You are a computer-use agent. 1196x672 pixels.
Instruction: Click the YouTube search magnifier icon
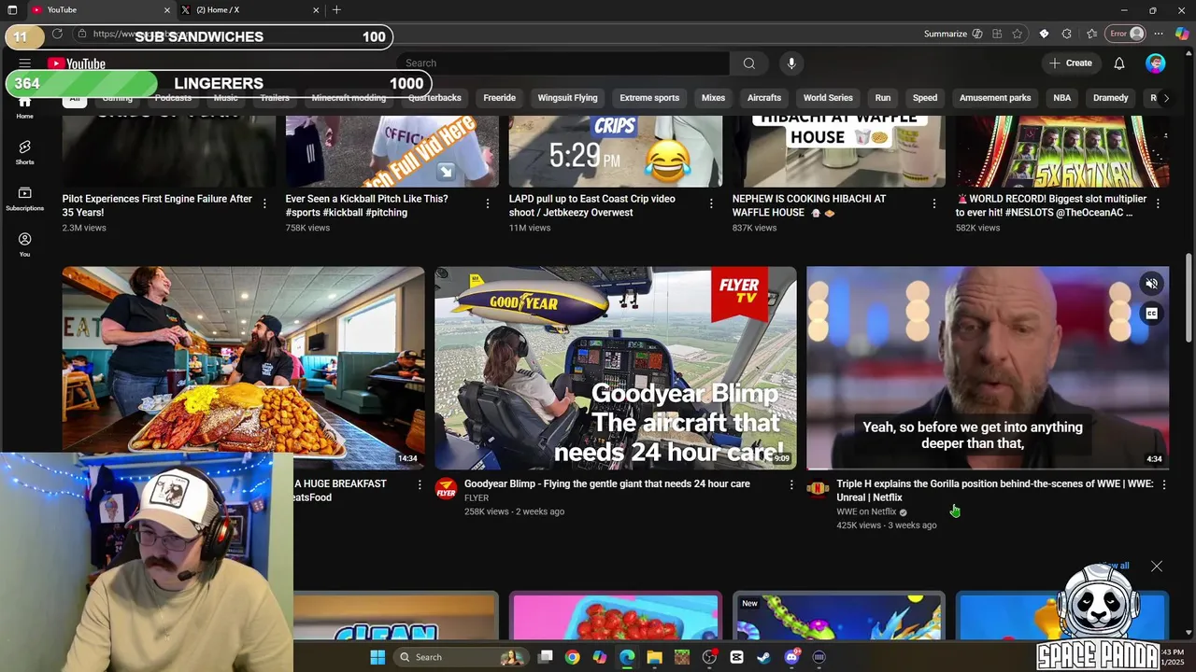(748, 63)
